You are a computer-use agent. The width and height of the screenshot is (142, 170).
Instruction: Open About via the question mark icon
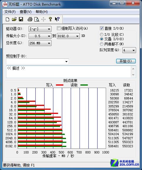pos(50,19)
